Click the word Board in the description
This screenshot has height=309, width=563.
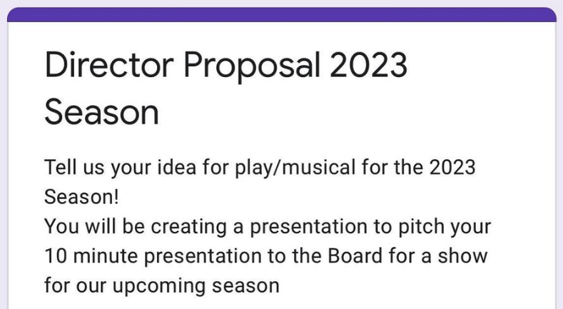coord(355,256)
